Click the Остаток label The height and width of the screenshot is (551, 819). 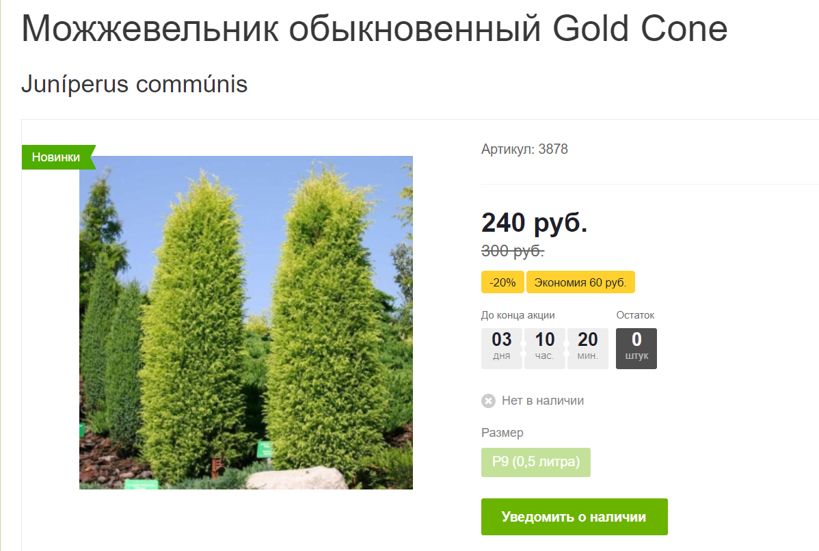pos(635,315)
